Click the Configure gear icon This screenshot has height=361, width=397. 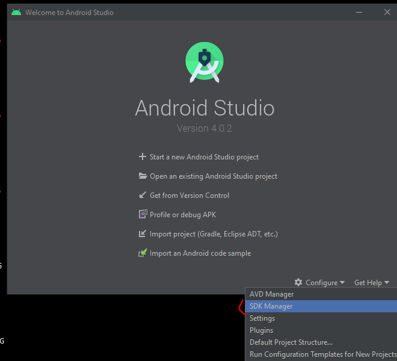click(x=298, y=282)
